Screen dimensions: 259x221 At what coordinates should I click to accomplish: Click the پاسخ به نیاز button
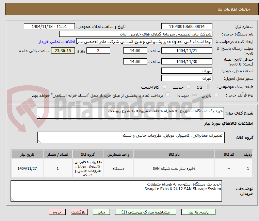click(198, 212)
